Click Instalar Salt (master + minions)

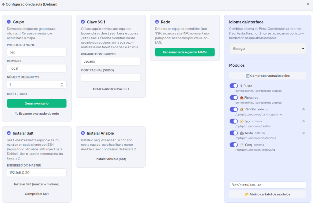point(37,184)
